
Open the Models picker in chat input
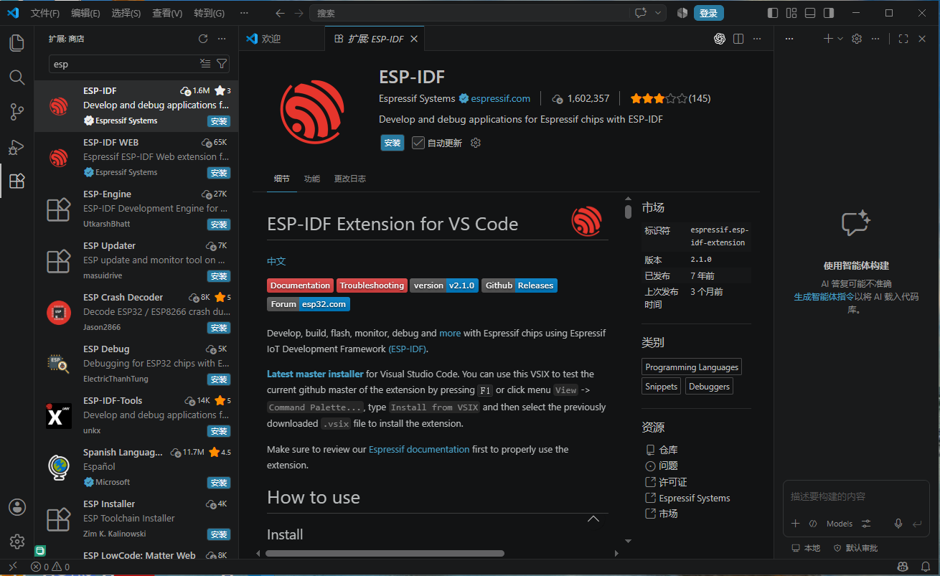pos(840,524)
